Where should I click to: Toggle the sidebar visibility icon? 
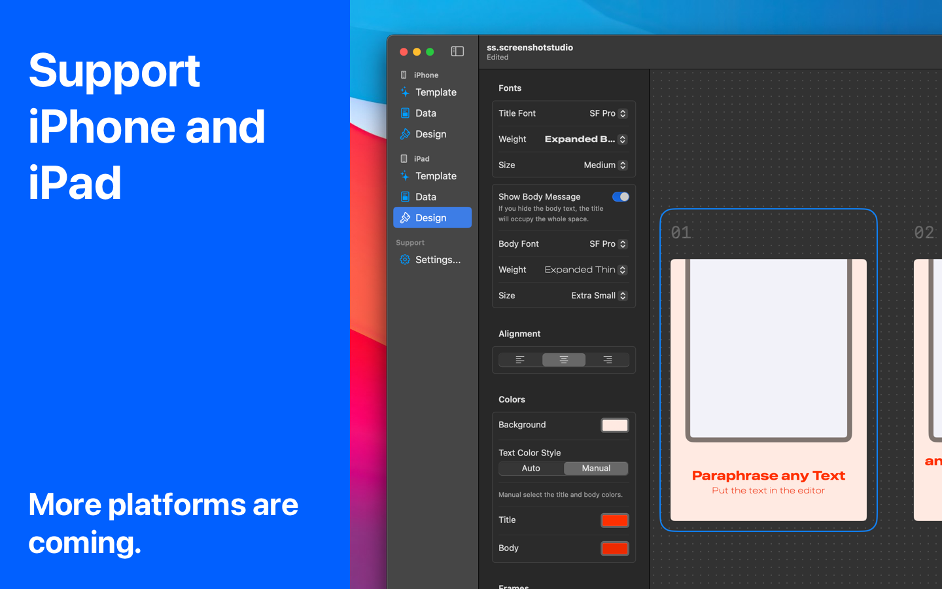point(457,52)
